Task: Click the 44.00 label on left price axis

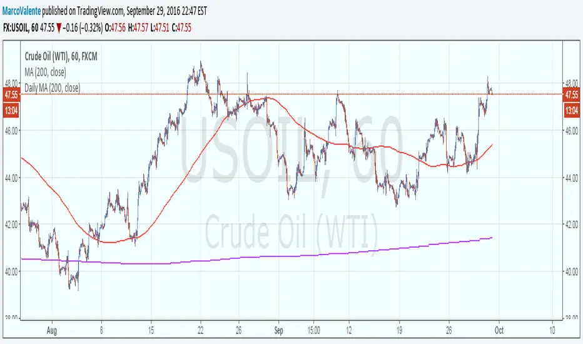Action: pos(11,178)
